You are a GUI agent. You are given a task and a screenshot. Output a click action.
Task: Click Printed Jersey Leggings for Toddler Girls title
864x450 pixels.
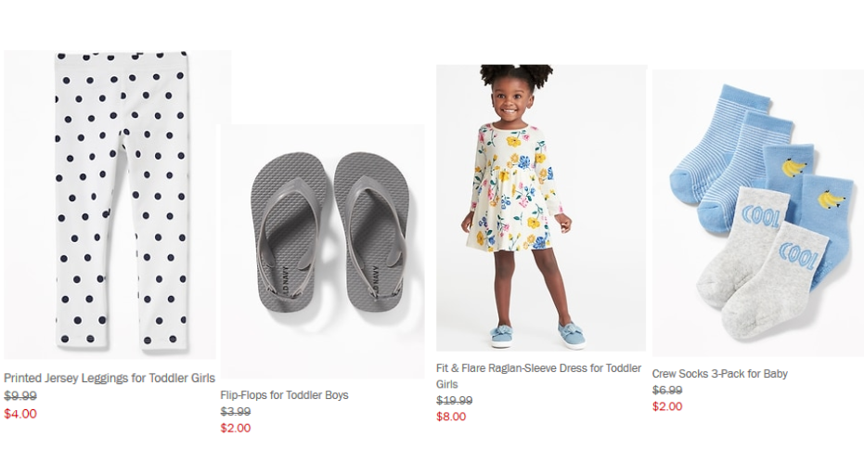(x=110, y=379)
